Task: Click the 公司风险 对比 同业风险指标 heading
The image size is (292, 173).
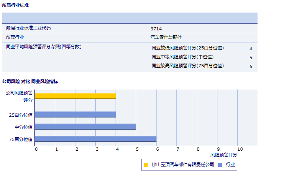Action: pyautogui.click(x=30, y=81)
